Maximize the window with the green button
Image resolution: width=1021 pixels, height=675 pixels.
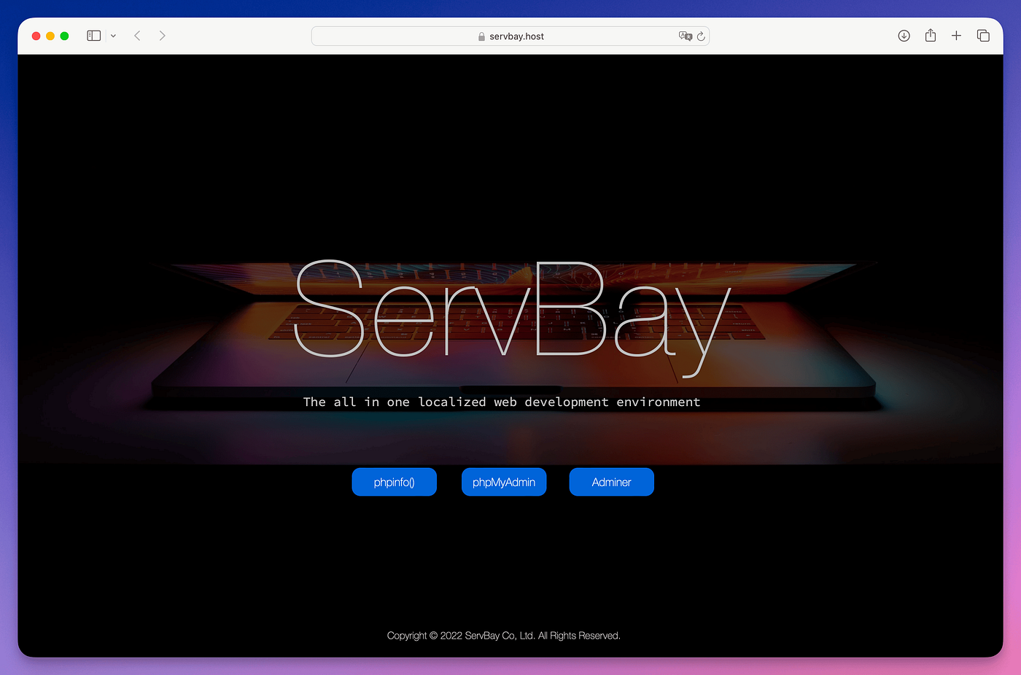click(x=64, y=36)
